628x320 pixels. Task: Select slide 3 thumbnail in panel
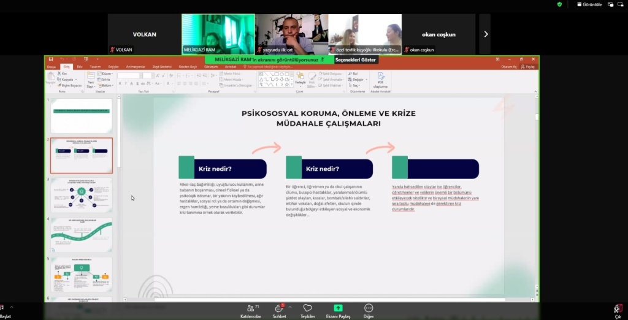(82, 195)
